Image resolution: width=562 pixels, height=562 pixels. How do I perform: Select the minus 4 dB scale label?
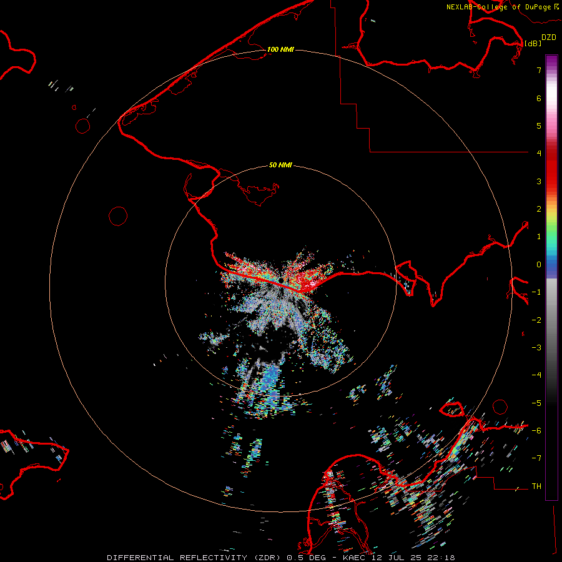[536, 375]
